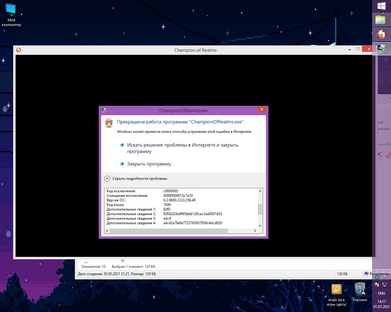The image size is (391, 312).
Task: Click the taskbar scroll right arrow
Action: [388, 271]
